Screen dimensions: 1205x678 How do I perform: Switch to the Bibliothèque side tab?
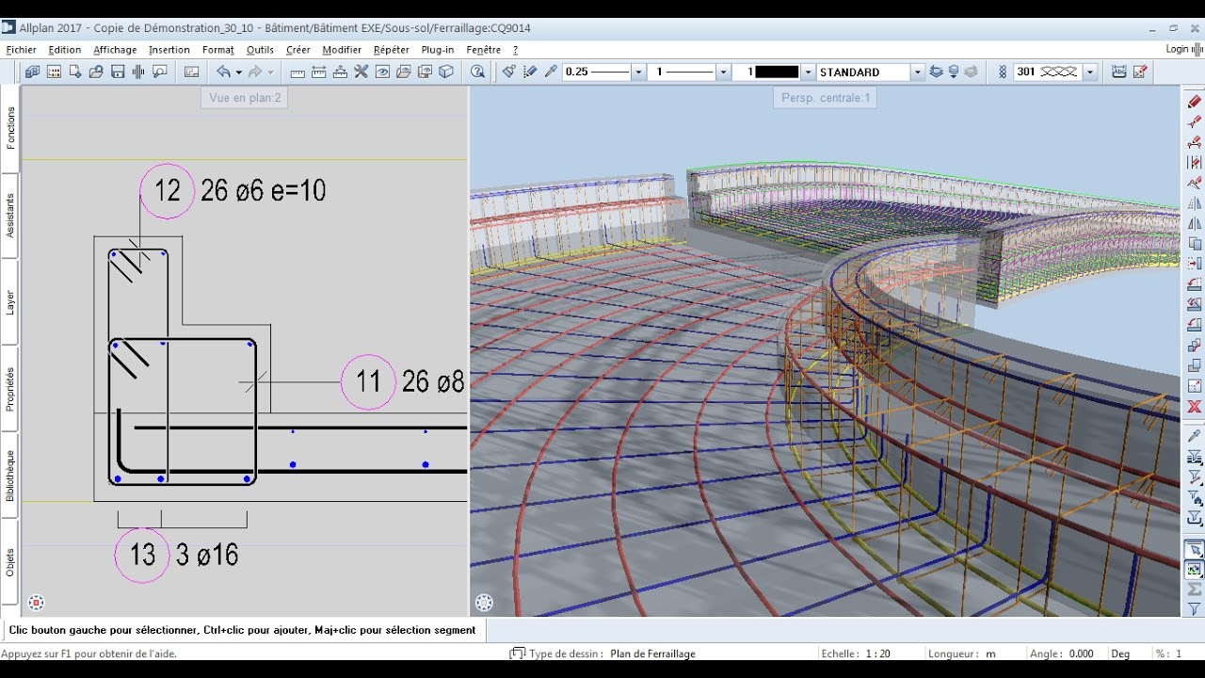(10, 476)
